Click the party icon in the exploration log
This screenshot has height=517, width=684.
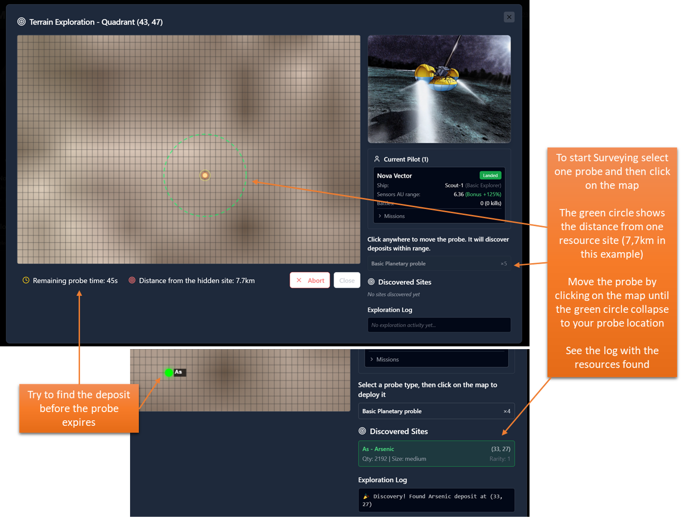(x=366, y=497)
